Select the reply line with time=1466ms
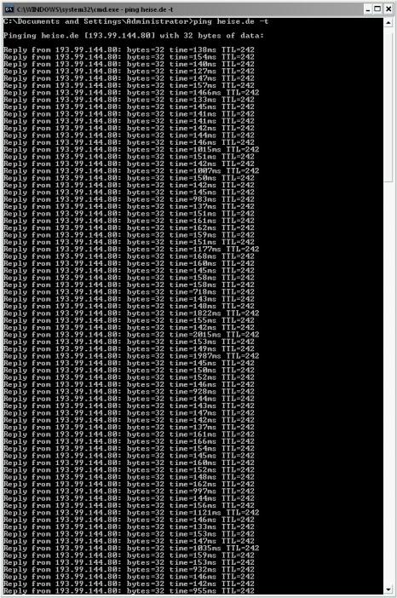Screen dimensions: 397x598 [131, 92]
